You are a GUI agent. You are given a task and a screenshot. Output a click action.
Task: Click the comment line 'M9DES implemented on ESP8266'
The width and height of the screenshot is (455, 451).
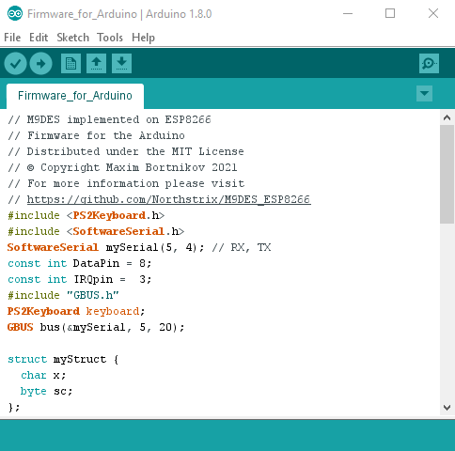[x=109, y=119]
